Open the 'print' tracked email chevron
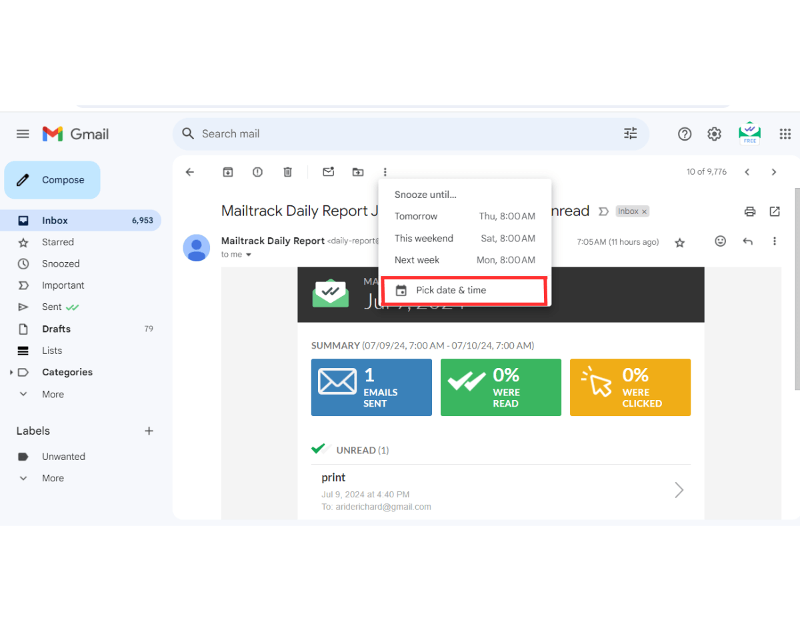Viewport: 800px width, 640px height. (679, 490)
